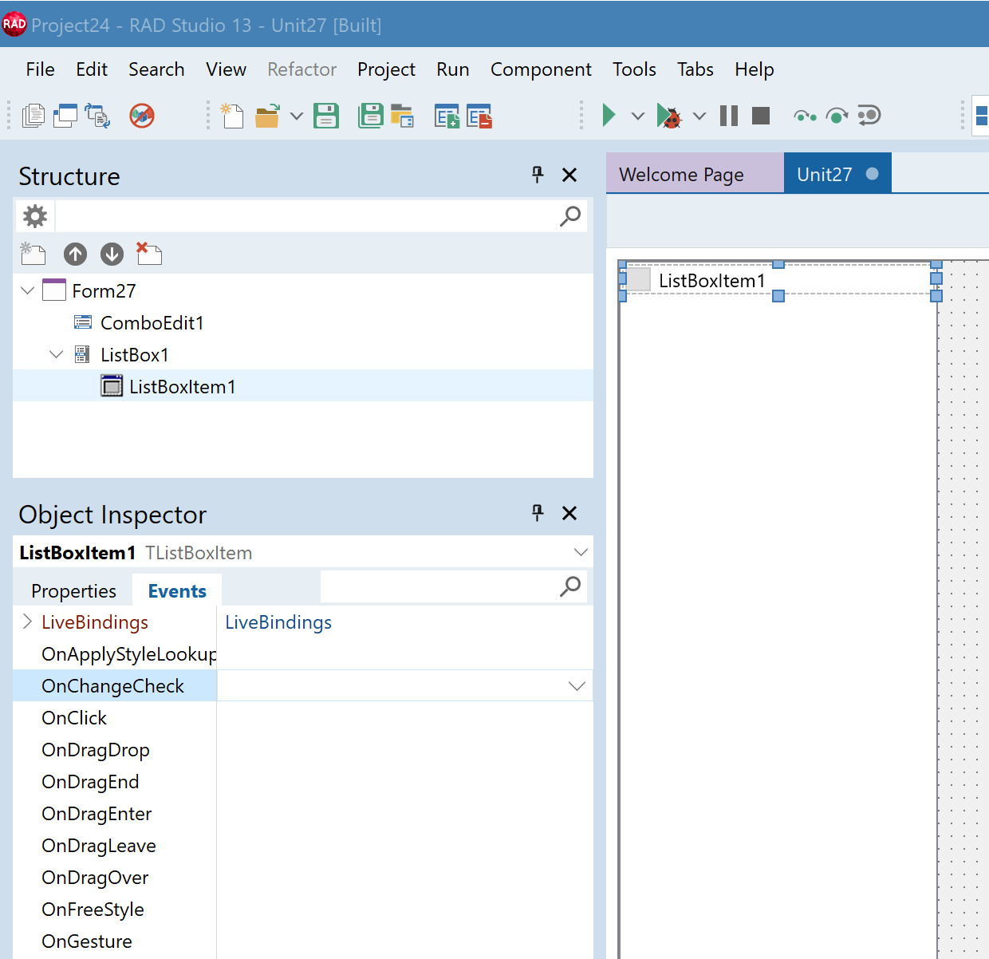Click the Run with debugger ladybug icon

668,116
